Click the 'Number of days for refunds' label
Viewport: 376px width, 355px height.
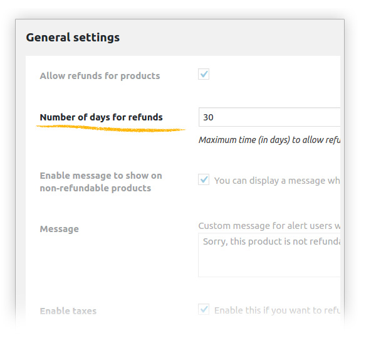tap(101, 117)
